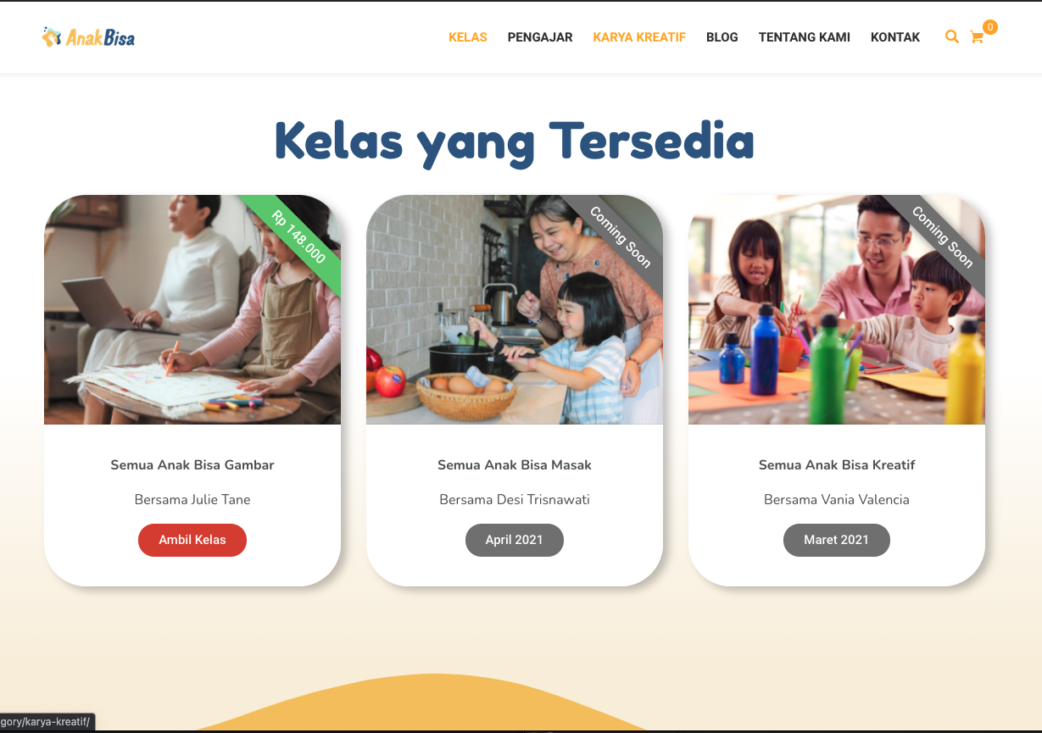
Task: Open the Semua Anak Bisa Gambar title
Action: pos(192,464)
